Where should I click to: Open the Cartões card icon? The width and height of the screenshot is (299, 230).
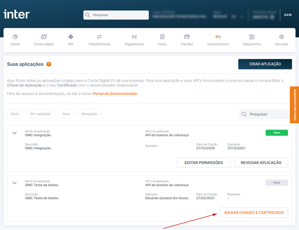(187, 37)
